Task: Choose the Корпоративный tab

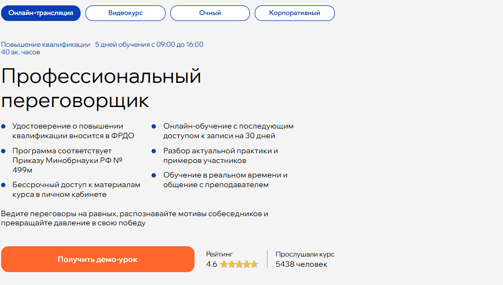Action: [294, 13]
